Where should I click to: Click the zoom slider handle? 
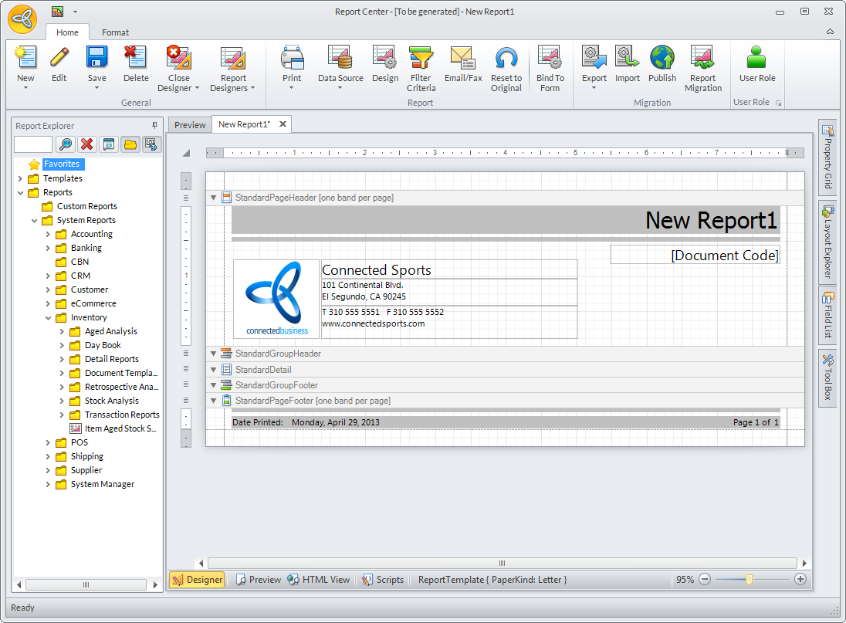coord(748,580)
